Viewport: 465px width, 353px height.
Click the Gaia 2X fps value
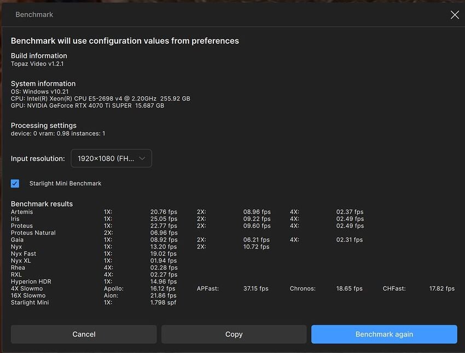[255, 239]
